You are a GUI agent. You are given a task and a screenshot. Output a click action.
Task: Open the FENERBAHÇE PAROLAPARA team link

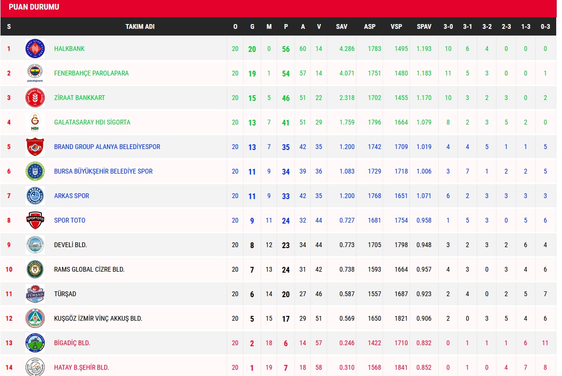(x=91, y=73)
